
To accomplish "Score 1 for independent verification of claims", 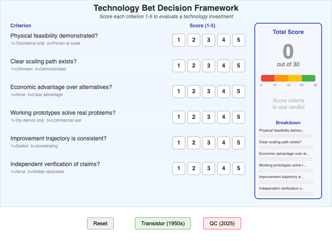I will pos(179,169).
